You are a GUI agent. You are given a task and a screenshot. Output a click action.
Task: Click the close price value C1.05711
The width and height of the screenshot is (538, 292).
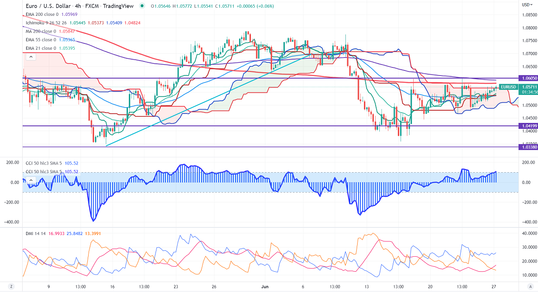[x=225, y=6]
